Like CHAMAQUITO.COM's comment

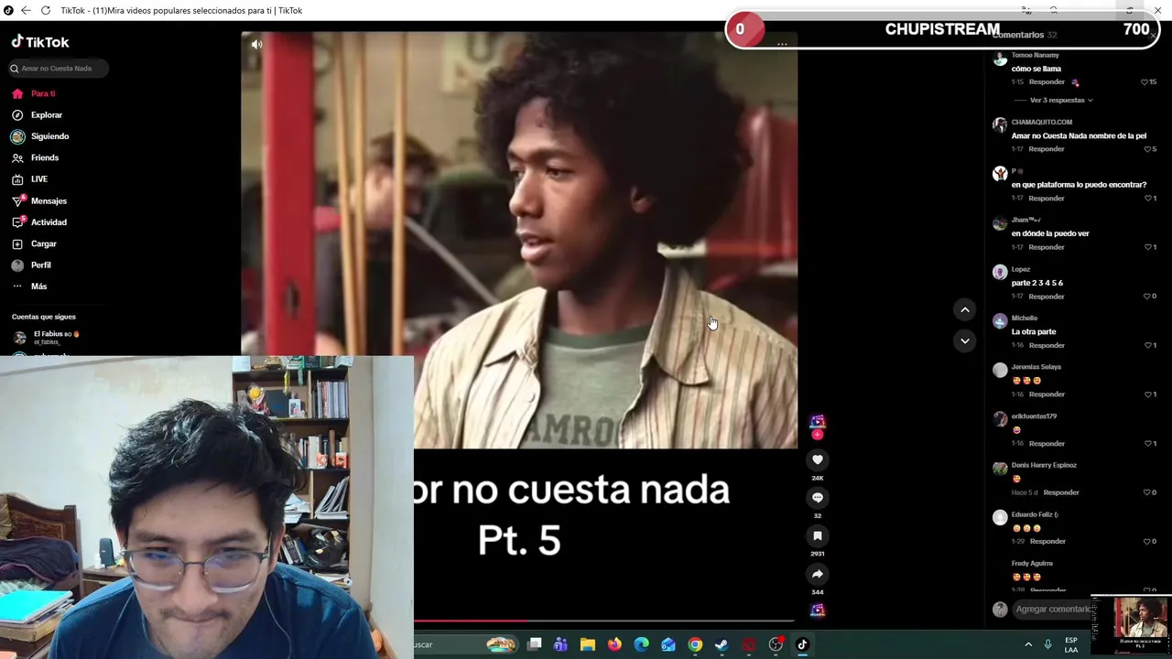click(1147, 149)
